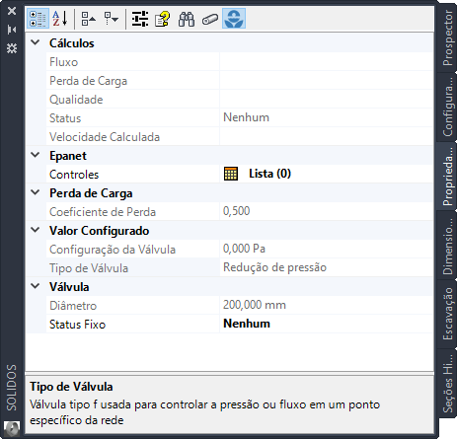Viewport: 457px width, 439px height.
Task: Open the Controles Lista (0) table button
Action: tap(231, 174)
